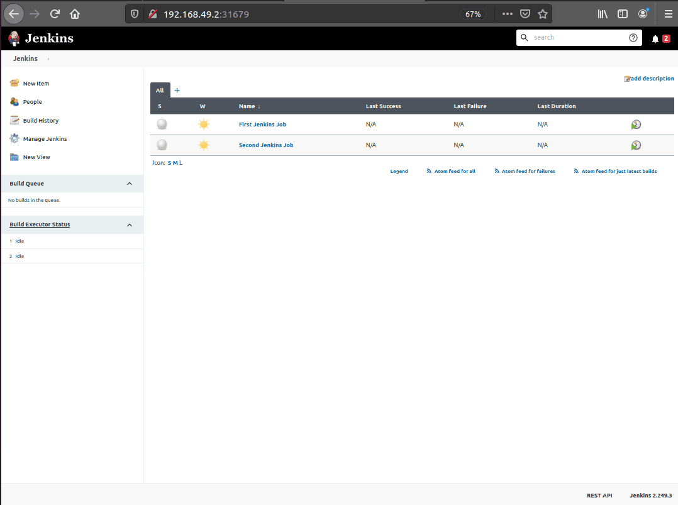Open the People page icon
The width and height of the screenshot is (678, 505).
[x=14, y=102]
